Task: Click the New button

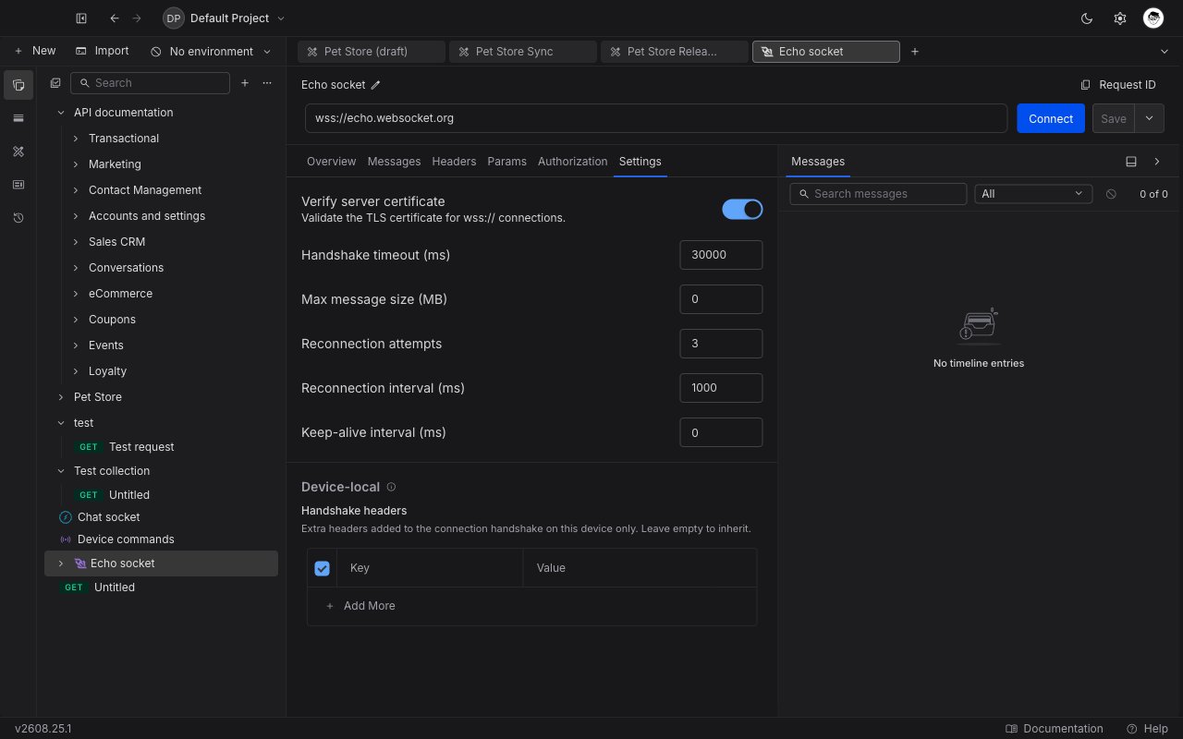Action: 35,52
